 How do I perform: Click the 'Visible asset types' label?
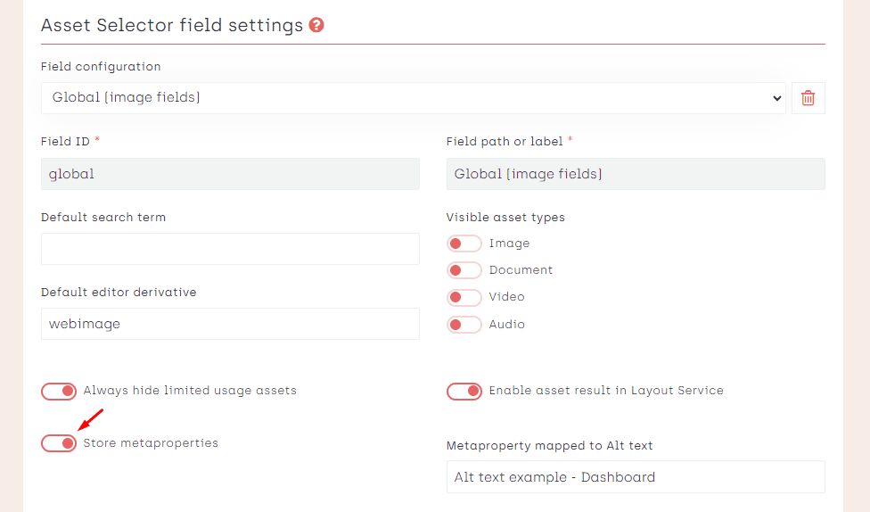click(505, 217)
